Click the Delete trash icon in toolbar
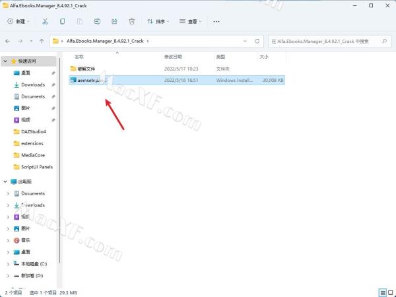 pyautogui.click(x=132, y=21)
